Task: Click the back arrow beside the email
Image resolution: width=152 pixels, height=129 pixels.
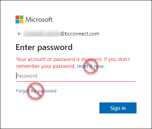Action: tap(20, 34)
